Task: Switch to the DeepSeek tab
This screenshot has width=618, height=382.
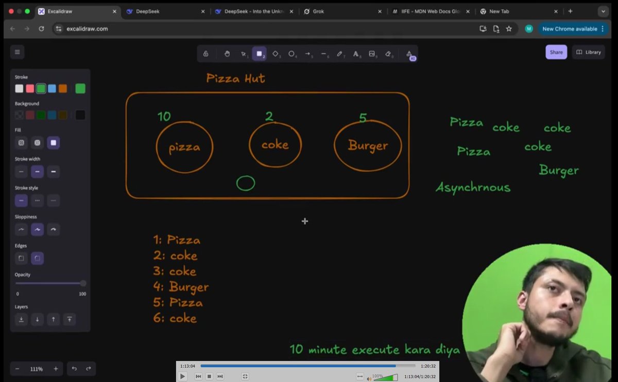Action: (x=166, y=11)
